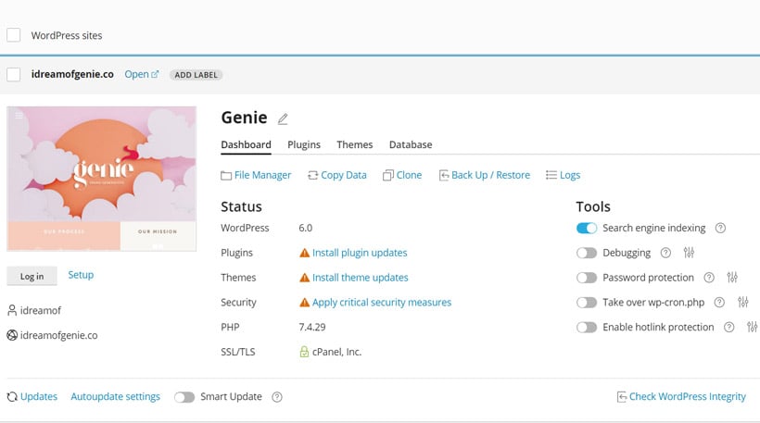Open help icon for Debugging

point(666,253)
